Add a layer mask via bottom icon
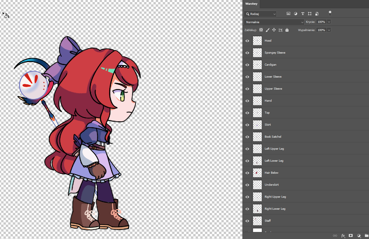369x239 pixels. 351,235
